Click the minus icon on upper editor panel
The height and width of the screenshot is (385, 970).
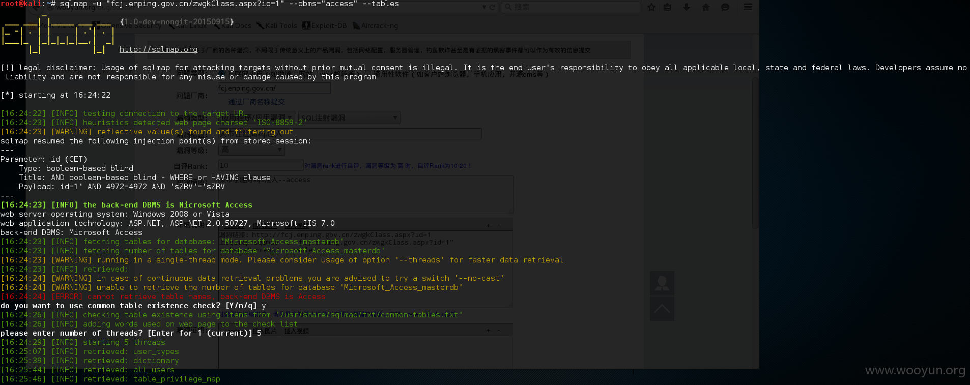499,225
